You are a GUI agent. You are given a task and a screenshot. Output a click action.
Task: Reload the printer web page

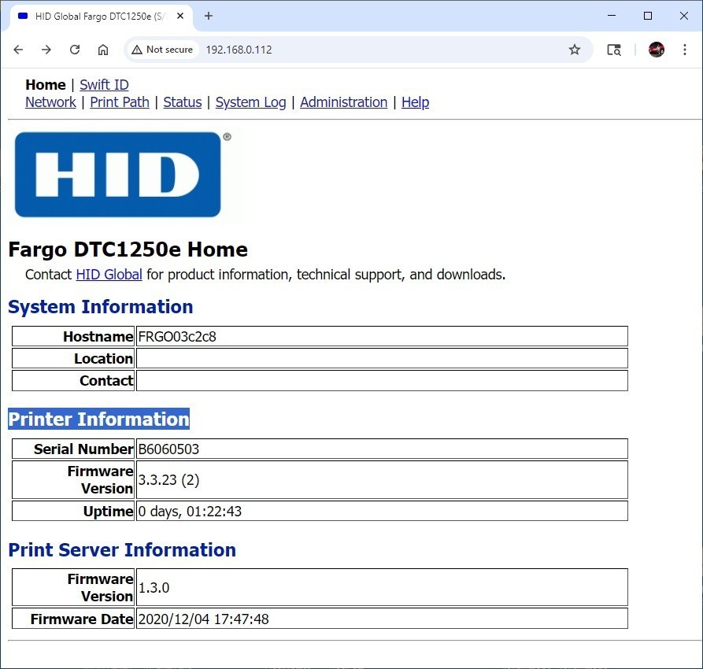click(x=75, y=50)
